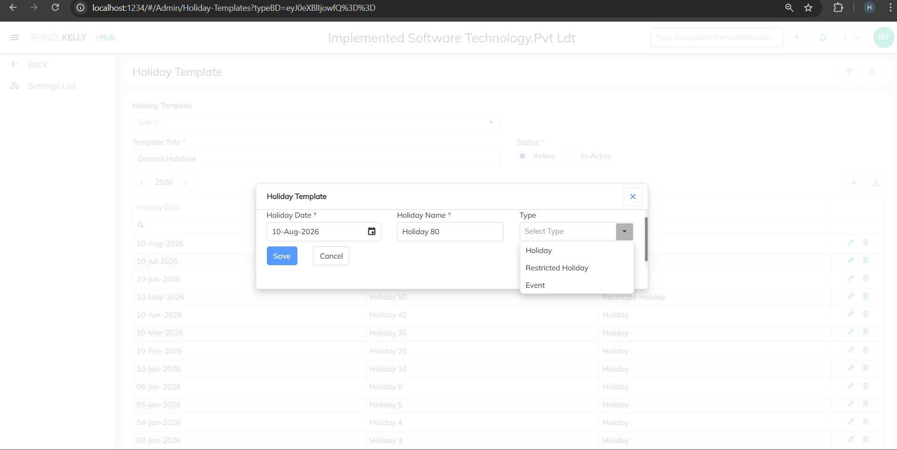Open the calendar picker for Holiday Date
This screenshot has width=897, height=450.
coord(371,231)
